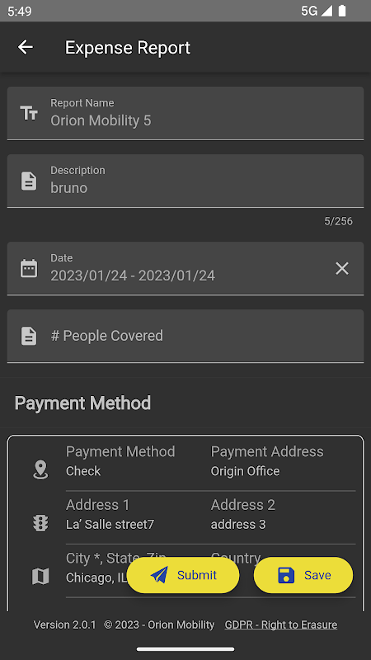Image resolution: width=371 pixels, height=660 pixels.
Task: Tap the navigation home gesture bar
Action: point(185,648)
